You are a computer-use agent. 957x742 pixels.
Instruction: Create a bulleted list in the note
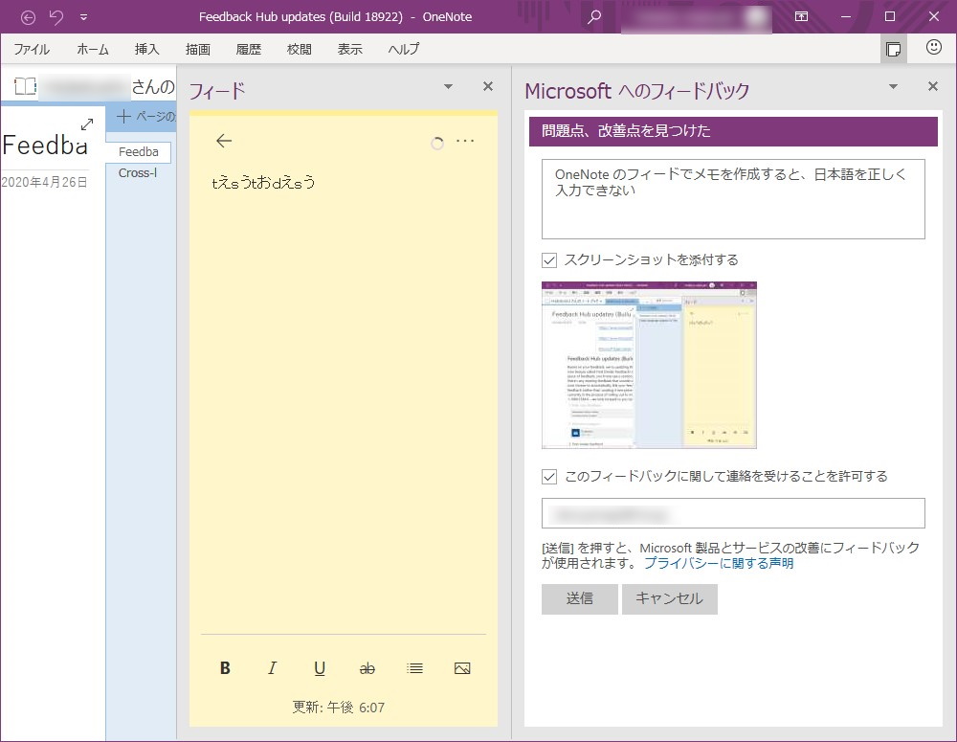pos(414,667)
